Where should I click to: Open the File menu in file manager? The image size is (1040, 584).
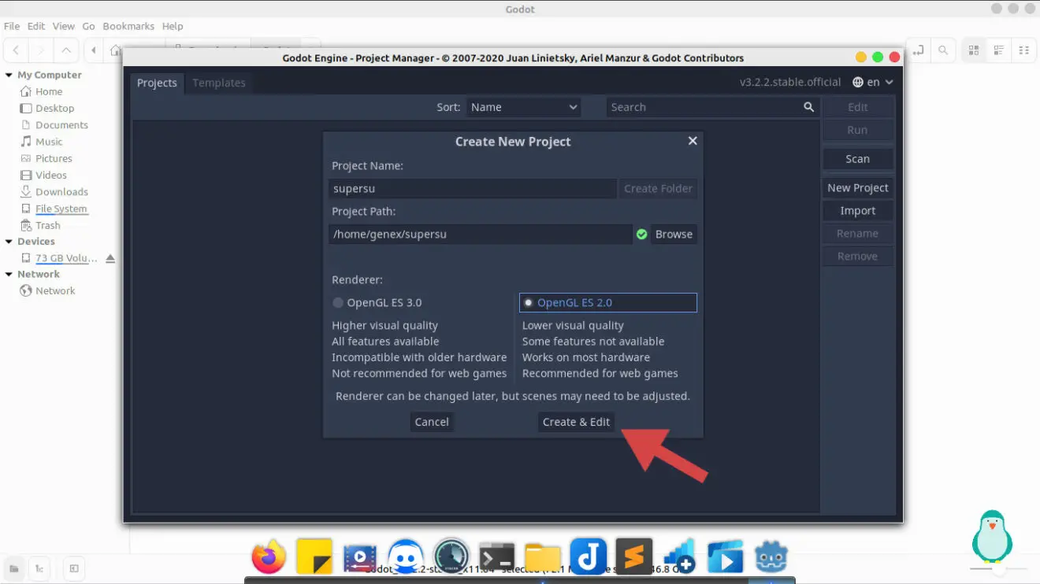click(x=12, y=26)
